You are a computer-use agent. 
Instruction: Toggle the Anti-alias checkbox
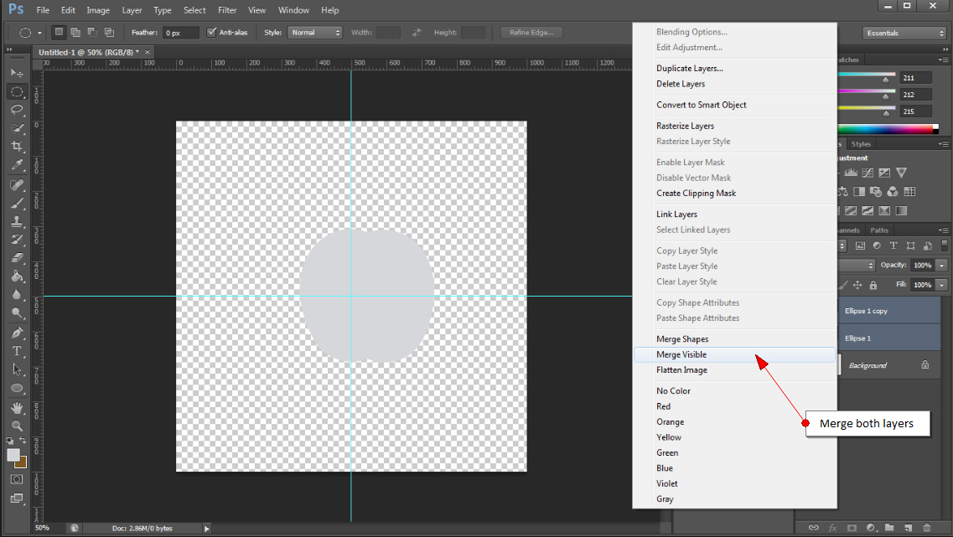coord(210,32)
